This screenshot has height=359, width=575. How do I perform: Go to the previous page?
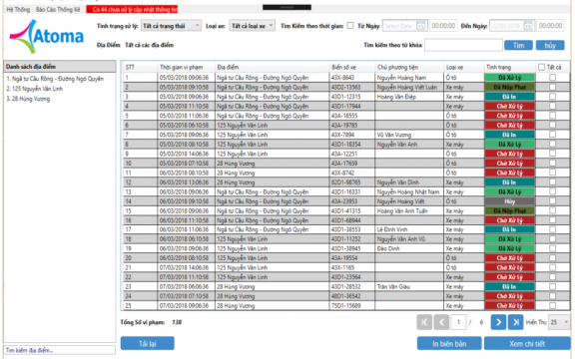click(441, 322)
